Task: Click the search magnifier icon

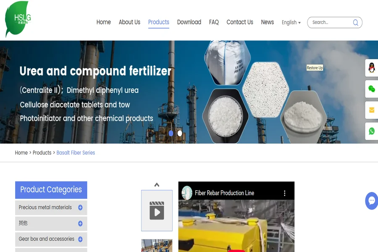Action: point(355,23)
